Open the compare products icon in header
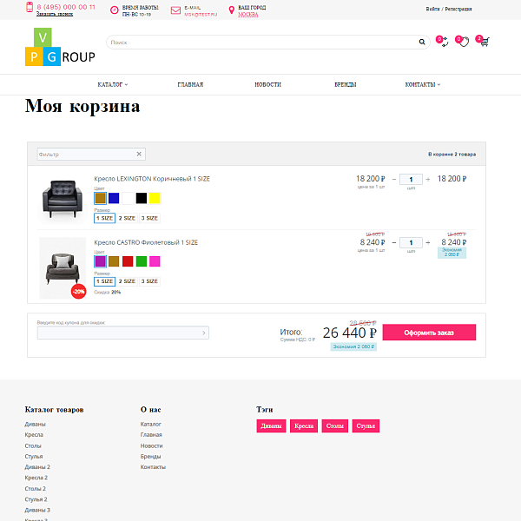Screen dimensions: 521x521 [443, 42]
